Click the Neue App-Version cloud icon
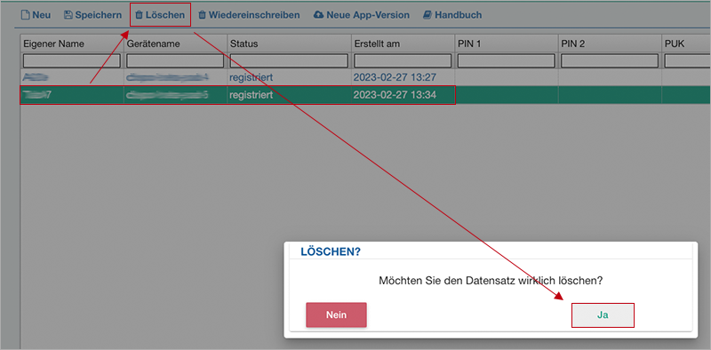The width and height of the screenshot is (711, 350). pyautogui.click(x=318, y=15)
